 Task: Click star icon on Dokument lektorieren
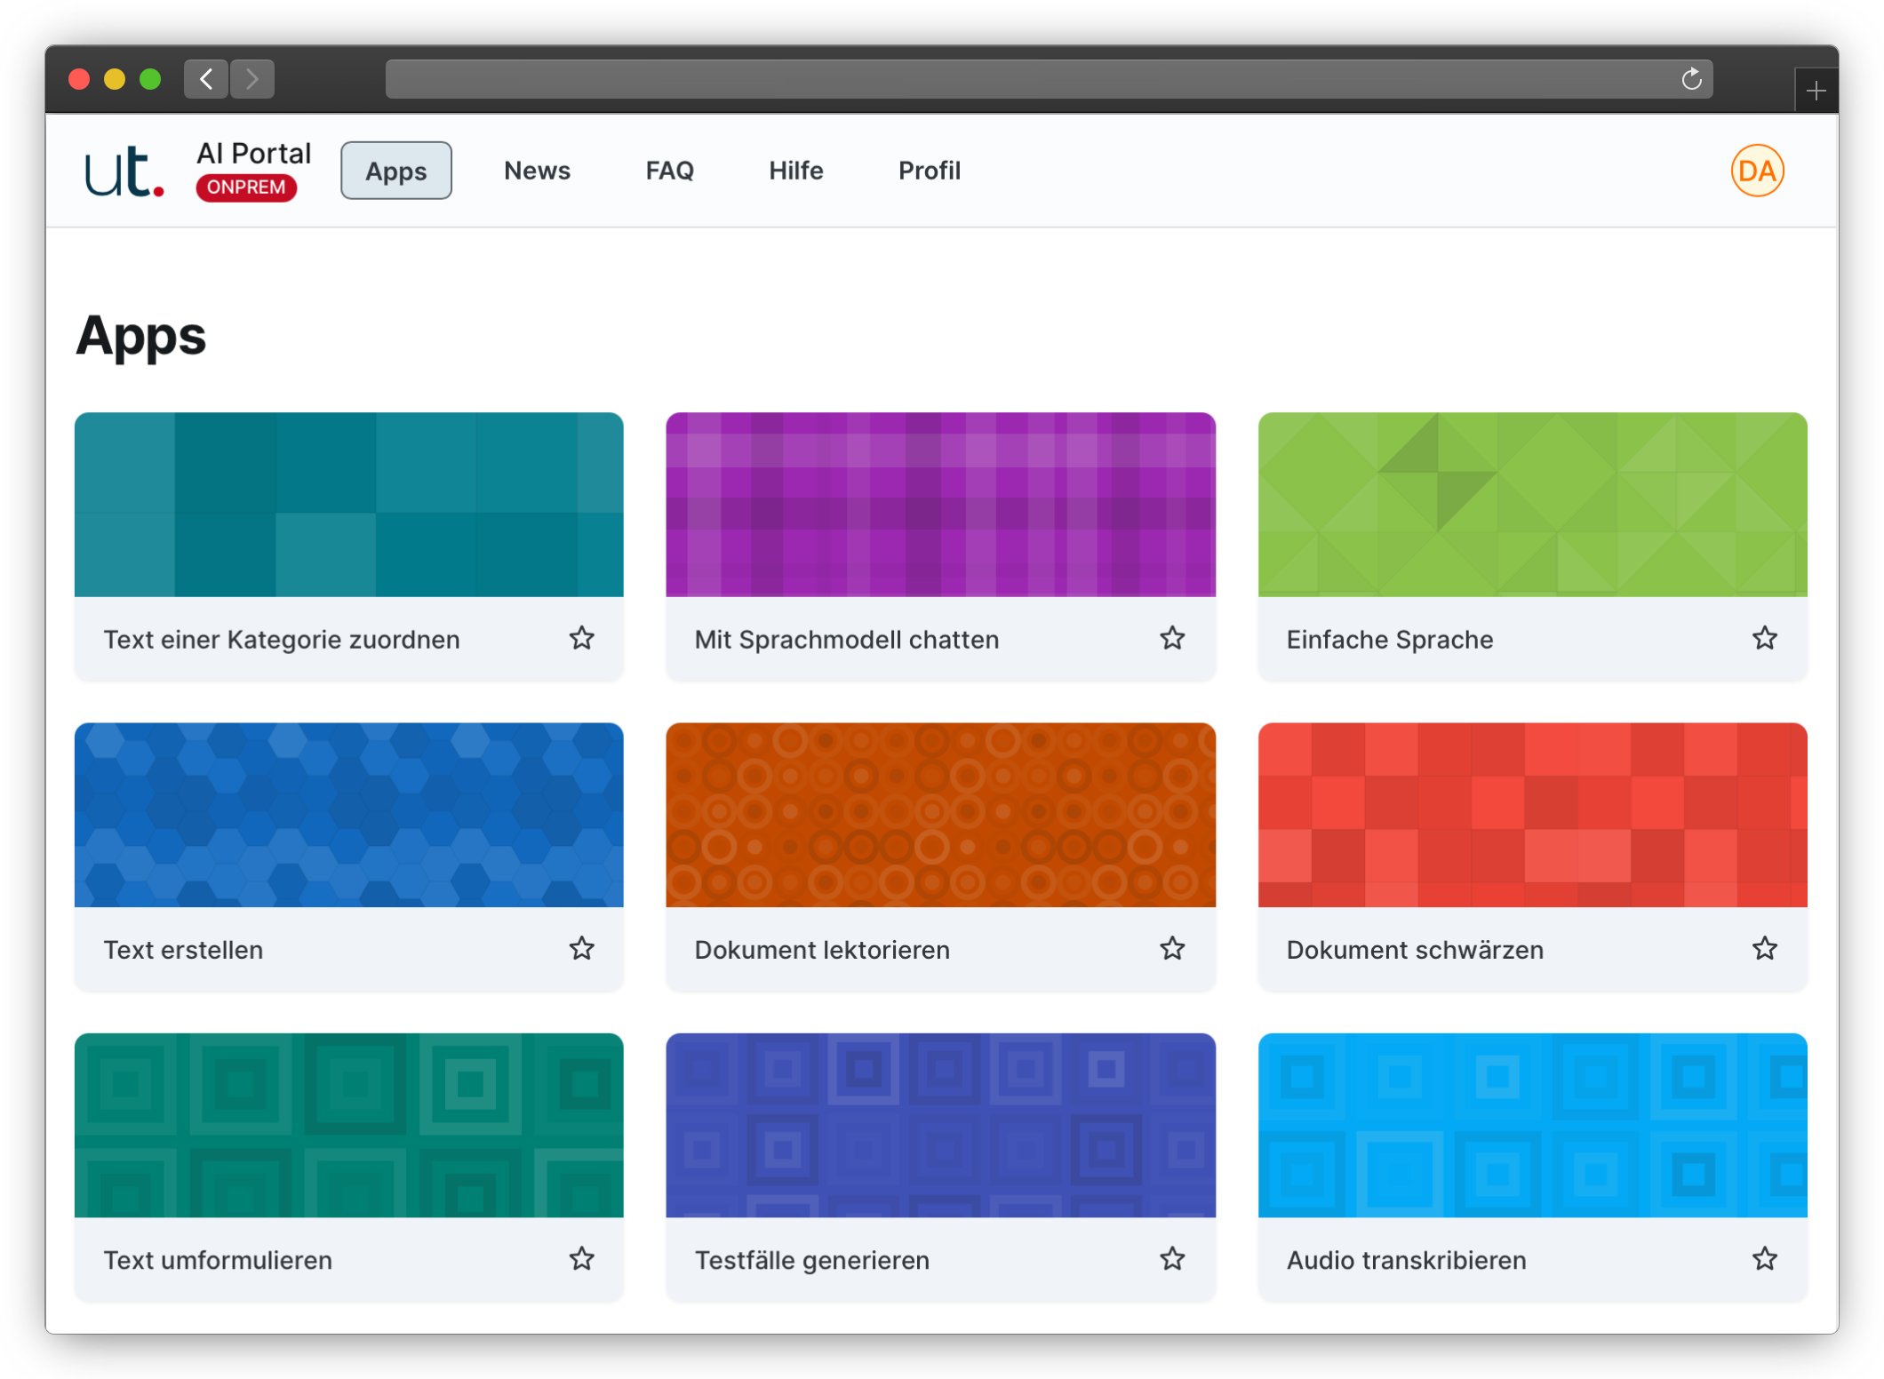1172,948
